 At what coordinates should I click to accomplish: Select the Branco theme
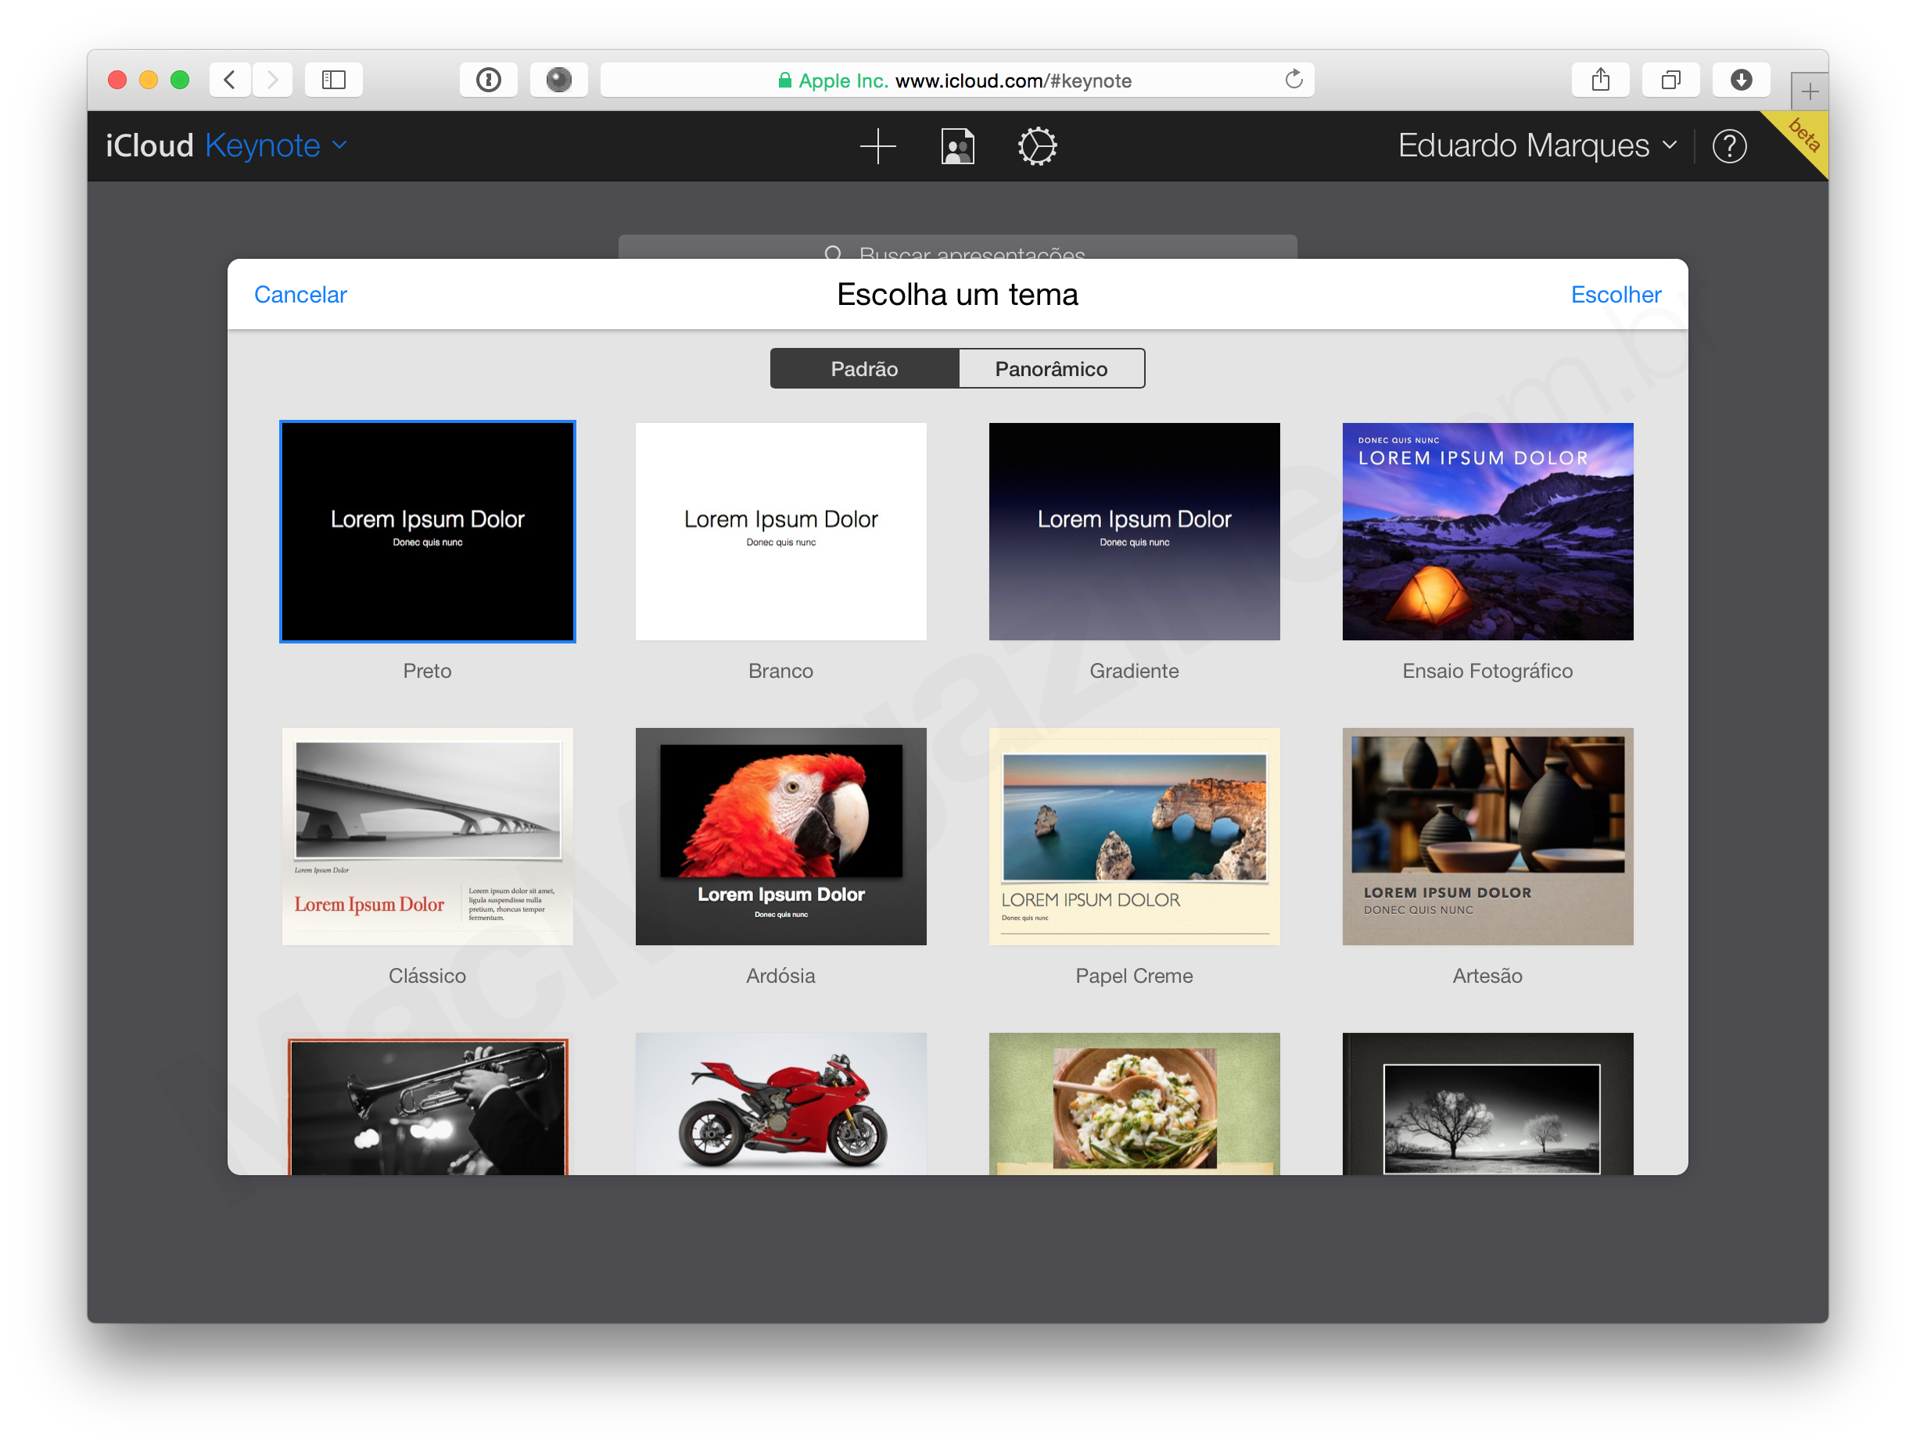point(780,531)
